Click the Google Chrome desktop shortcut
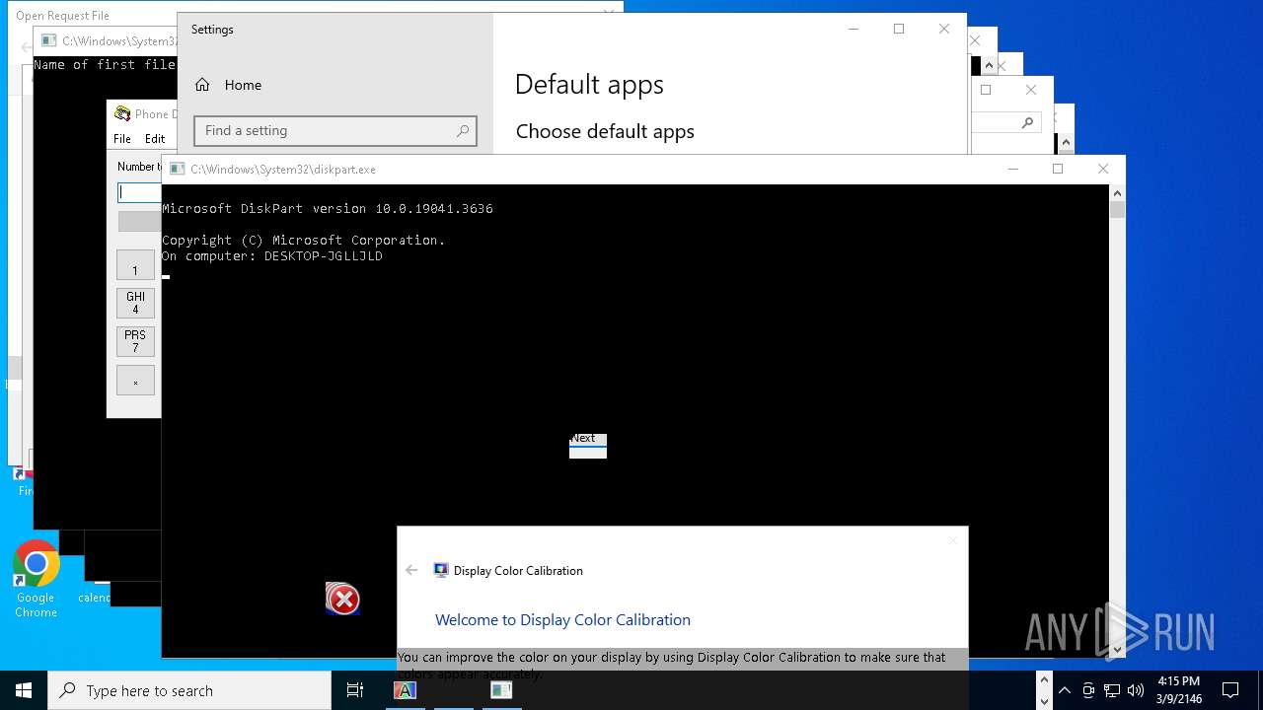The height and width of the screenshot is (710, 1263). pyautogui.click(x=36, y=580)
